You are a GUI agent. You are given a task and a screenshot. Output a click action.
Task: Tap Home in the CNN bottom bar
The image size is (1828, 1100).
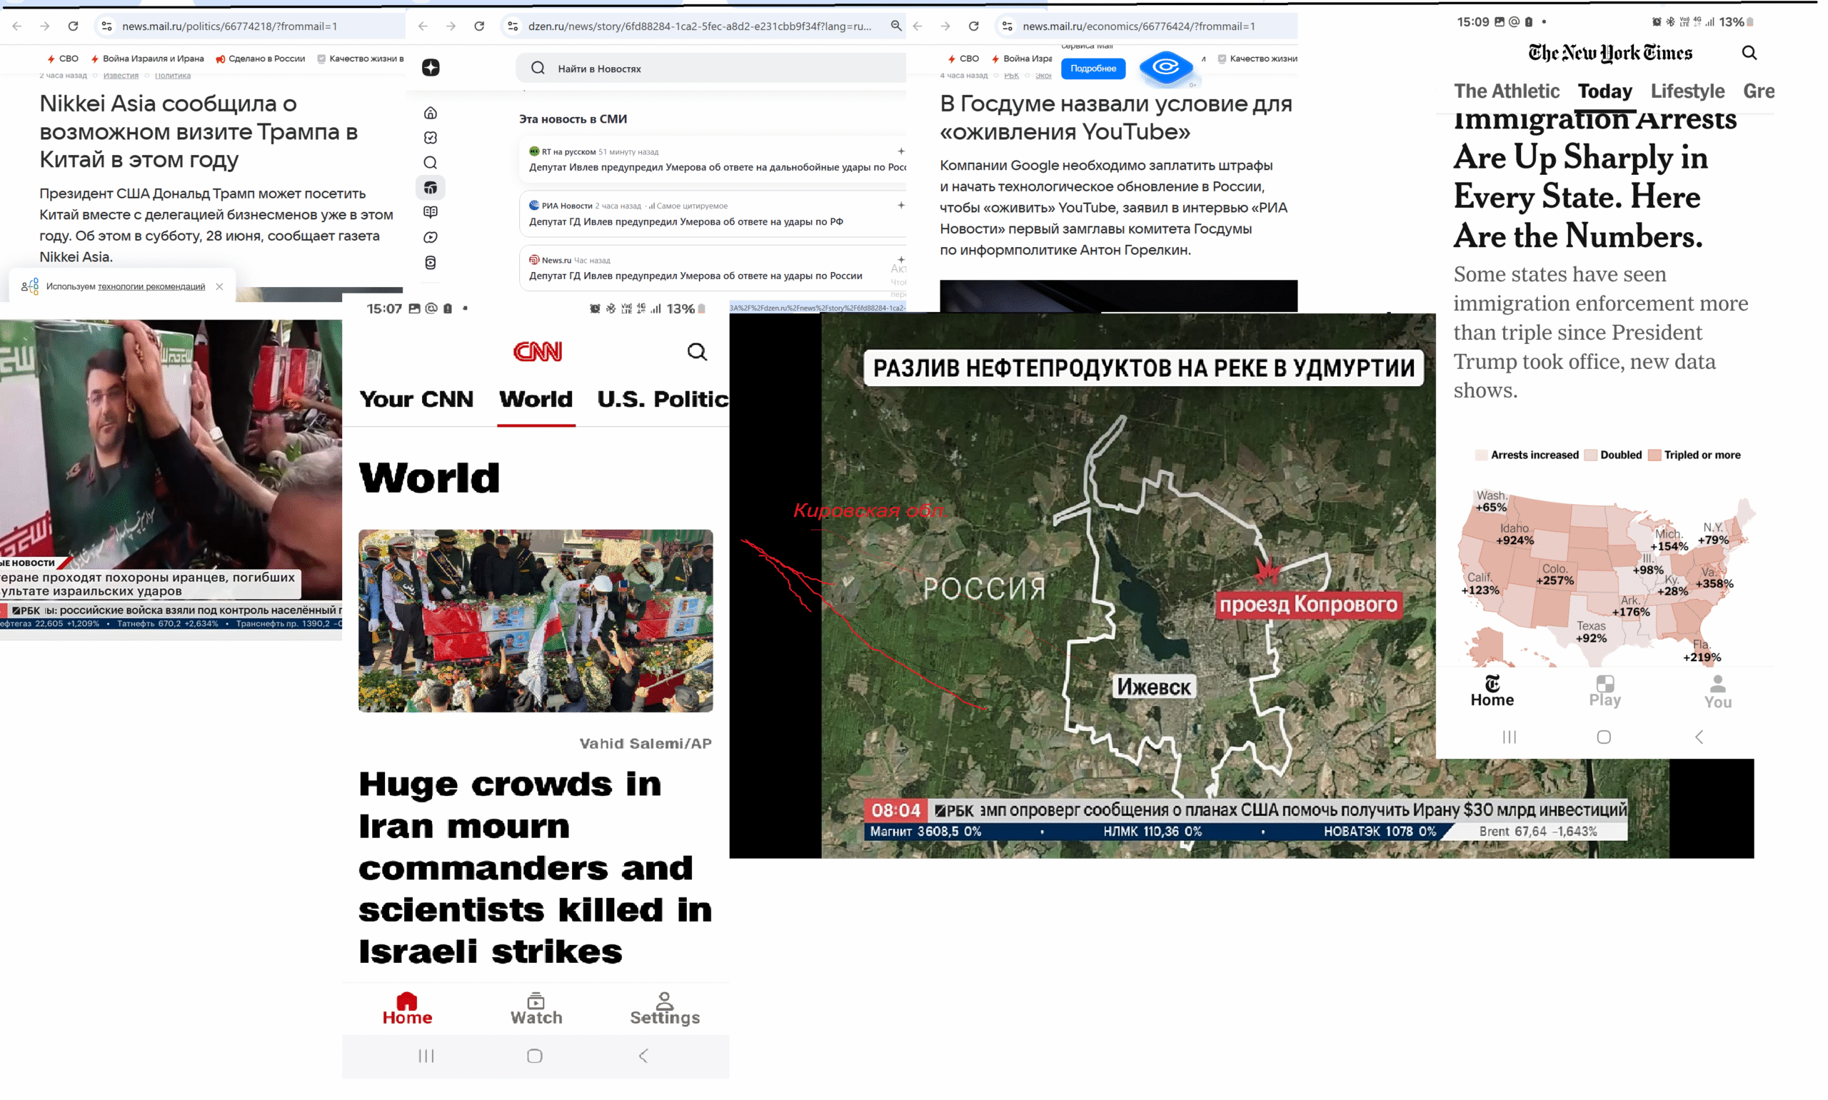point(407,1008)
